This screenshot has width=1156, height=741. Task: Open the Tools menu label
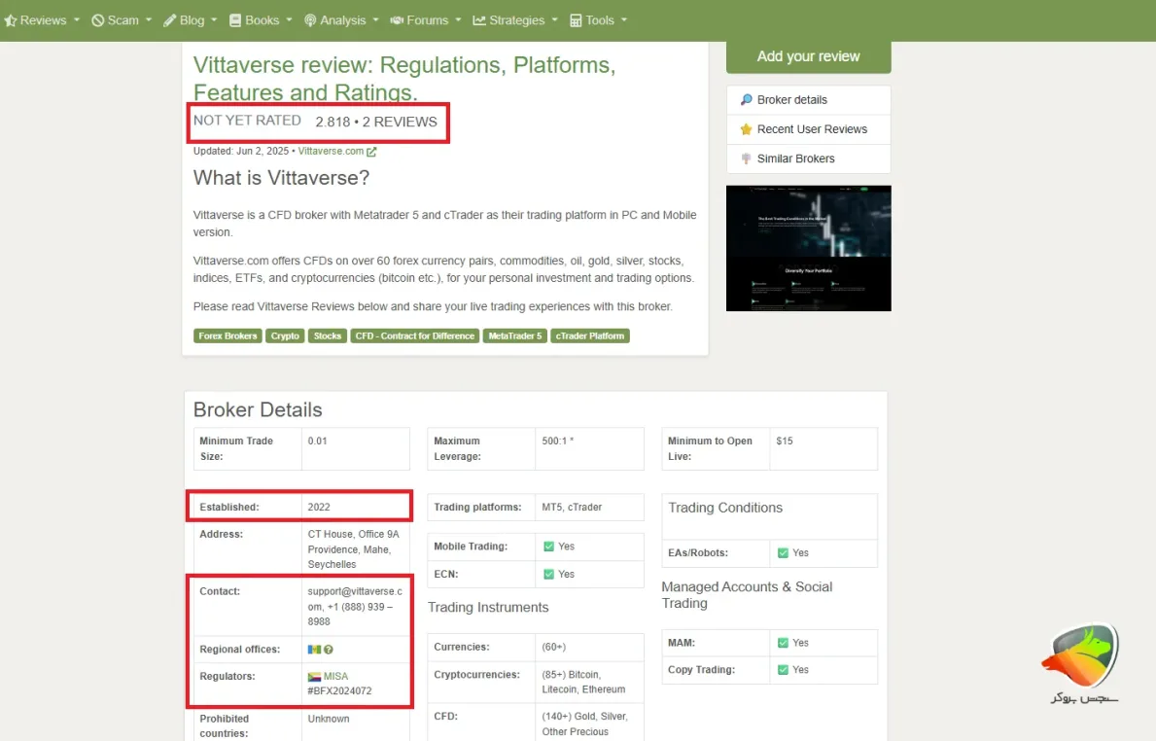(x=600, y=20)
